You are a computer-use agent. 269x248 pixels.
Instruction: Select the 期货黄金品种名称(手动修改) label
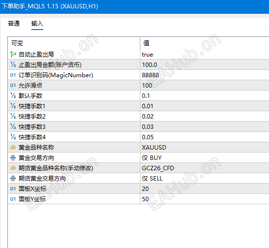56,168
